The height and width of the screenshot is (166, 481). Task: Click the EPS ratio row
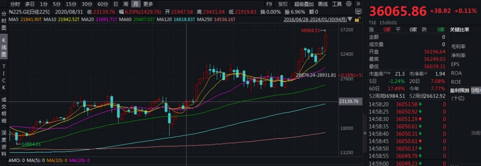pos(455,64)
